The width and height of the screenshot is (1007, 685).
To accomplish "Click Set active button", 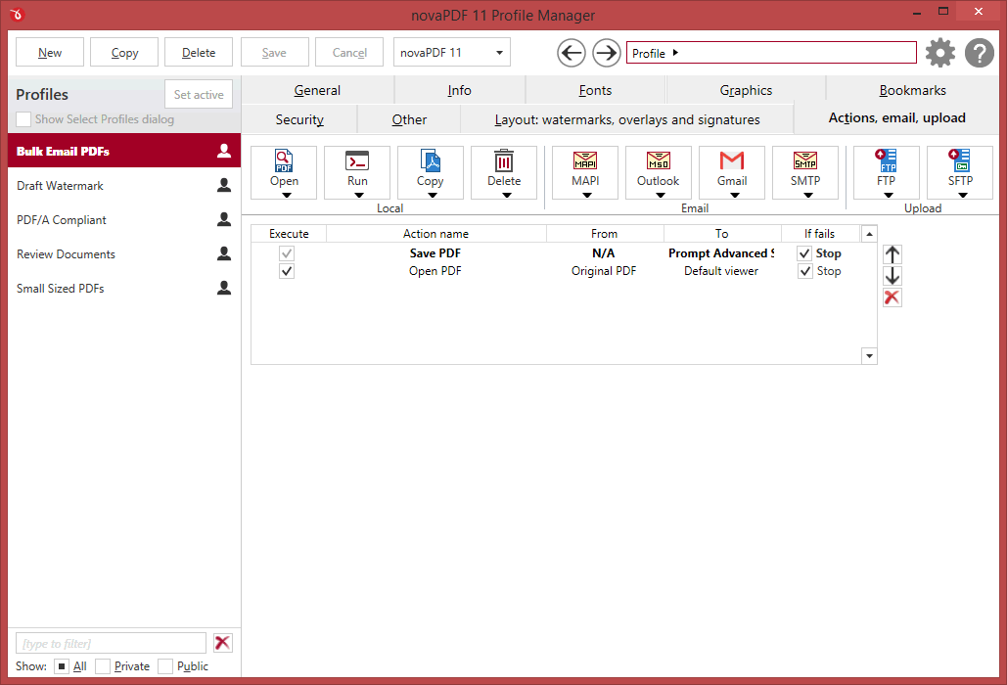I will [x=199, y=94].
